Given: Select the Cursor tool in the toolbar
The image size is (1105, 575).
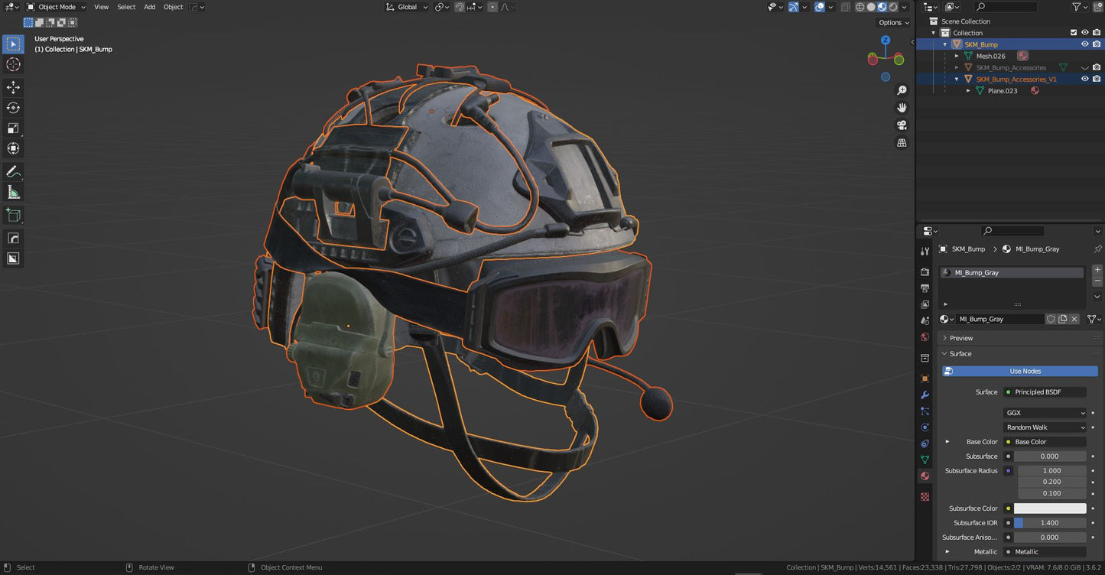Looking at the screenshot, I should point(13,65).
